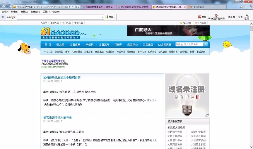Viewport: 253px width, 149px height.
Task: Open the 文件(F) menu
Action: coord(5,12)
